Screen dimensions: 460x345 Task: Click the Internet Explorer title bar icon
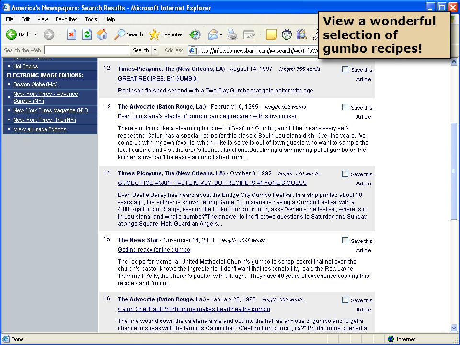click(x=6, y=7)
